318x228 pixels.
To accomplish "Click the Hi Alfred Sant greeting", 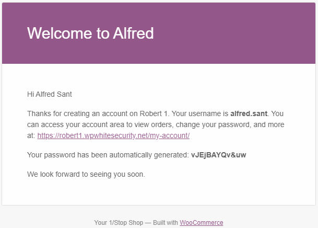I will click(50, 94).
